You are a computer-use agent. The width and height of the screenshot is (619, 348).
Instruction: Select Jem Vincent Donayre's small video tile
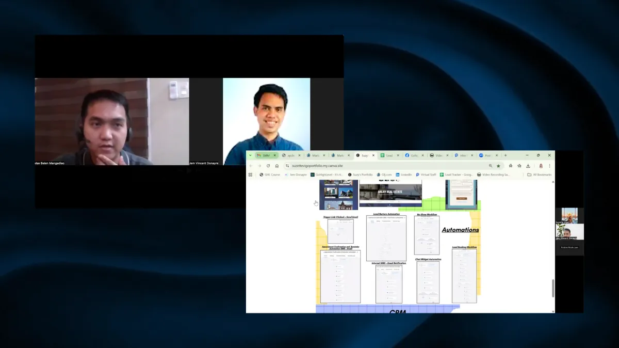click(569, 232)
